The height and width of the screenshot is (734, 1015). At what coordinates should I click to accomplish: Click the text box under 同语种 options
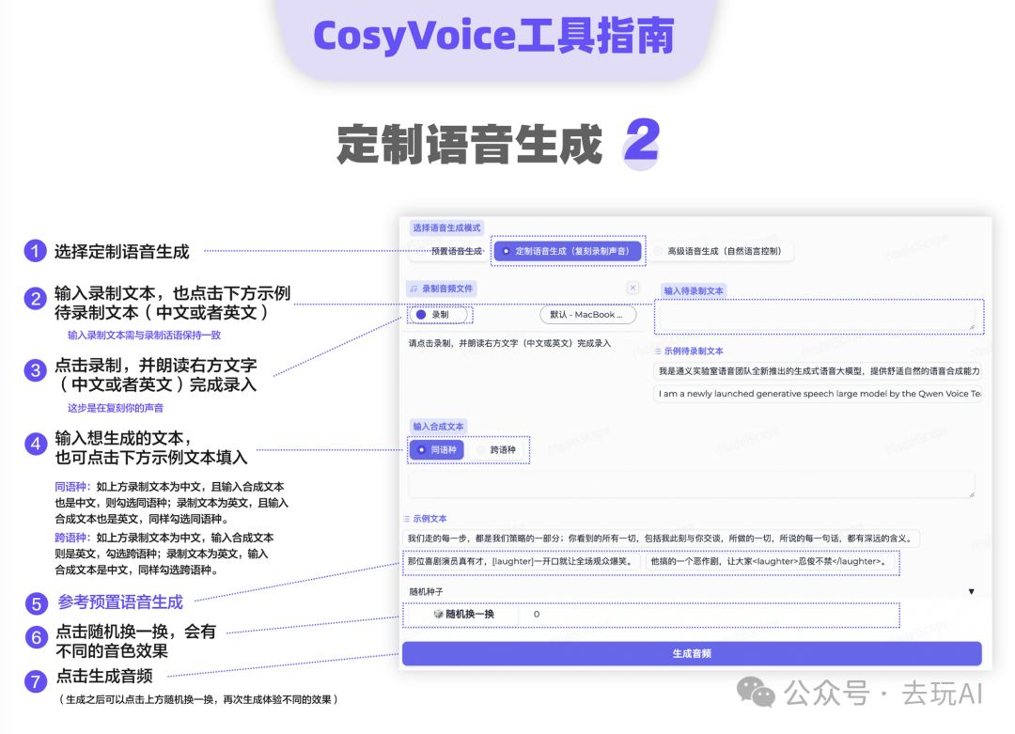tap(692, 484)
